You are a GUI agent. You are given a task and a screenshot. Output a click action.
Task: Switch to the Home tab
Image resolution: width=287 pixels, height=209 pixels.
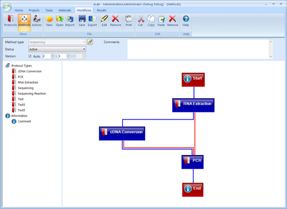pyautogui.click(x=19, y=10)
